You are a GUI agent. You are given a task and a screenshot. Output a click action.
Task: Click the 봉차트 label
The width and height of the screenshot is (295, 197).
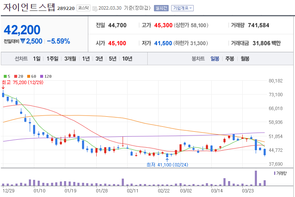(198, 59)
